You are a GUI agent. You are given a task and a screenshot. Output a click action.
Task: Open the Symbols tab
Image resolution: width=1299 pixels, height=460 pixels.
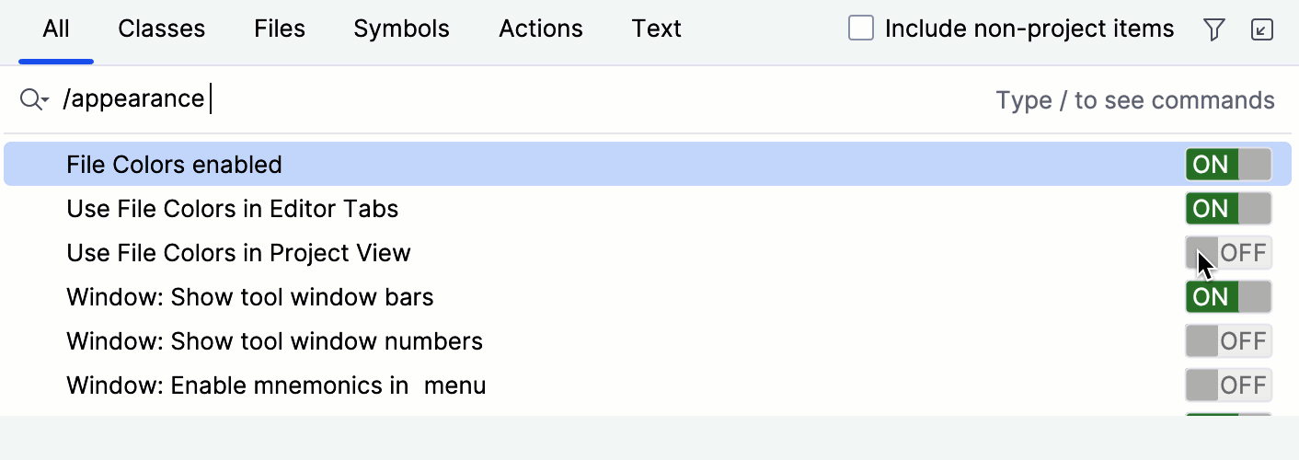pyautogui.click(x=401, y=29)
